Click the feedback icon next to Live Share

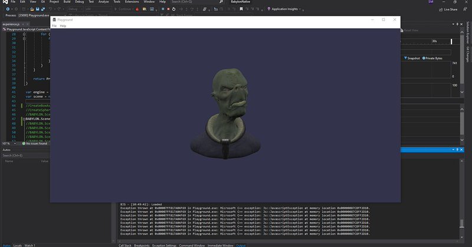coord(465,9)
